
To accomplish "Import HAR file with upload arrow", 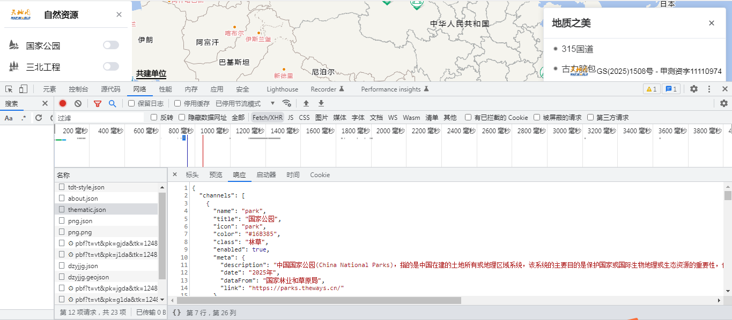I will [x=306, y=103].
